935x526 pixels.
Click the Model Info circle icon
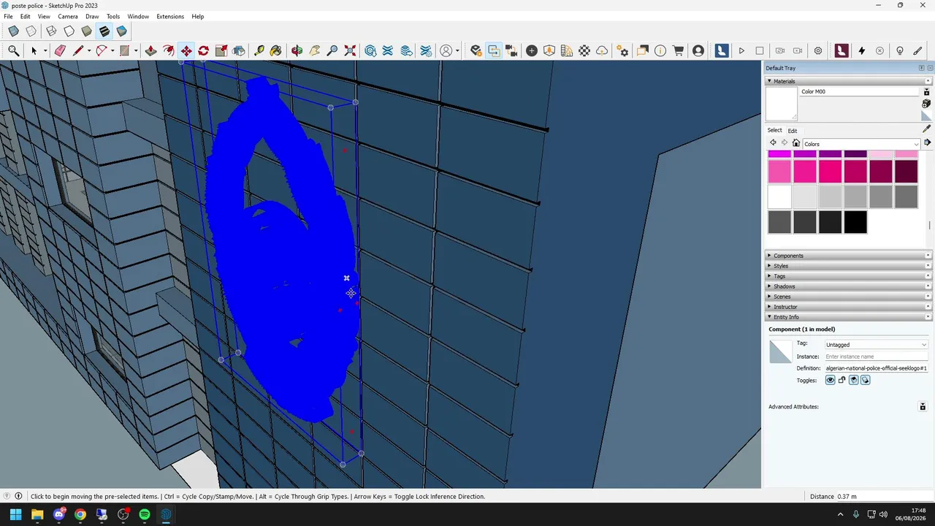(660, 50)
